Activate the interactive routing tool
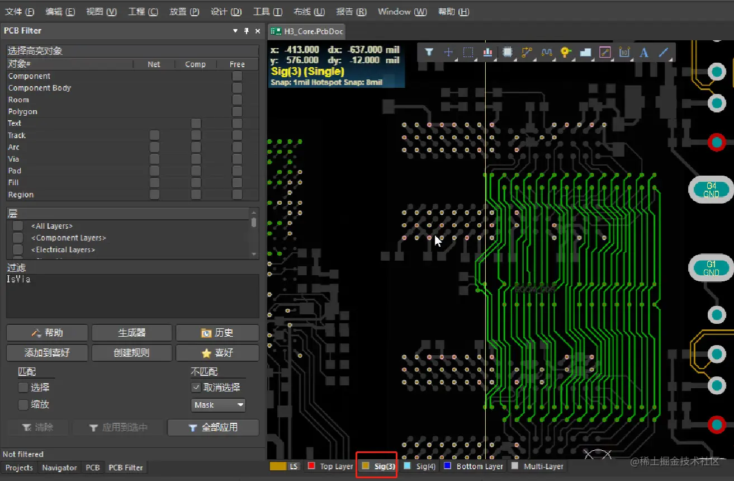Image resolution: width=734 pixels, height=481 pixels. pos(527,52)
